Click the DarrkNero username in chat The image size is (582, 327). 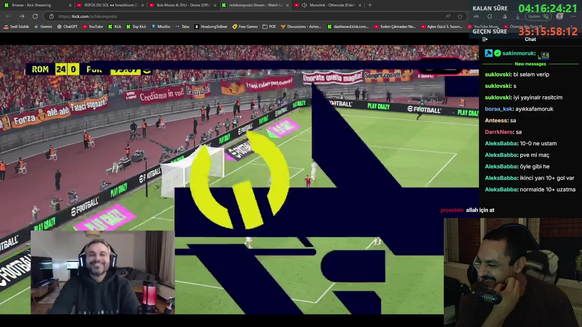pyautogui.click(x=499, y=132)
